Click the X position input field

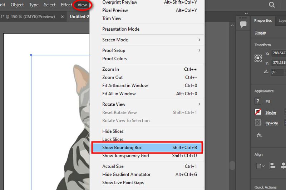[x=279, y=53]
